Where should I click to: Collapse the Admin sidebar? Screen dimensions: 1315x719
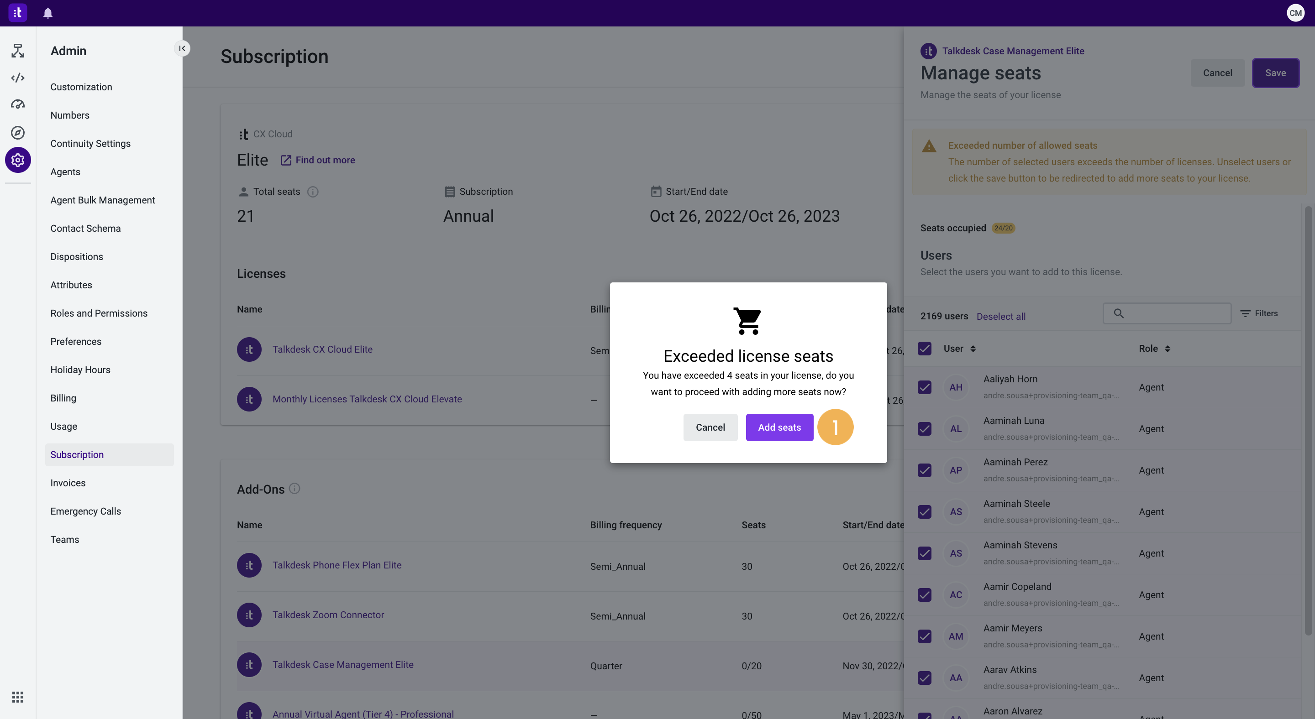point(182,48)
